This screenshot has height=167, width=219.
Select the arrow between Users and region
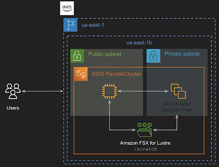(x=42, y=91)
